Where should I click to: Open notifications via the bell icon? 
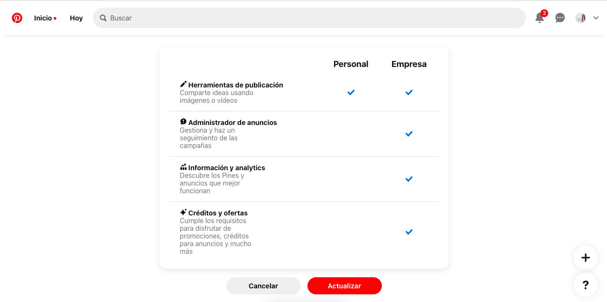point(539,18)
